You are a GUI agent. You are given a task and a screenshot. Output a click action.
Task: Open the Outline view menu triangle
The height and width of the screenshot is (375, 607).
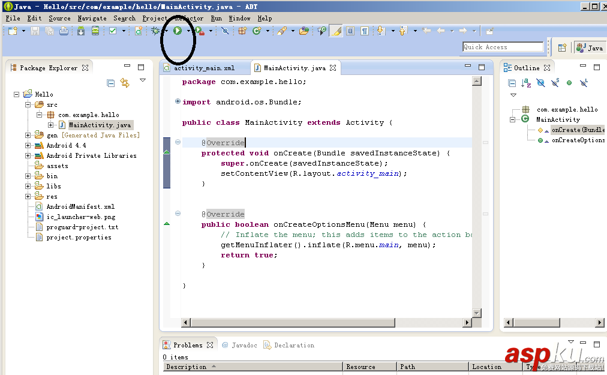[x=513, y=95]
